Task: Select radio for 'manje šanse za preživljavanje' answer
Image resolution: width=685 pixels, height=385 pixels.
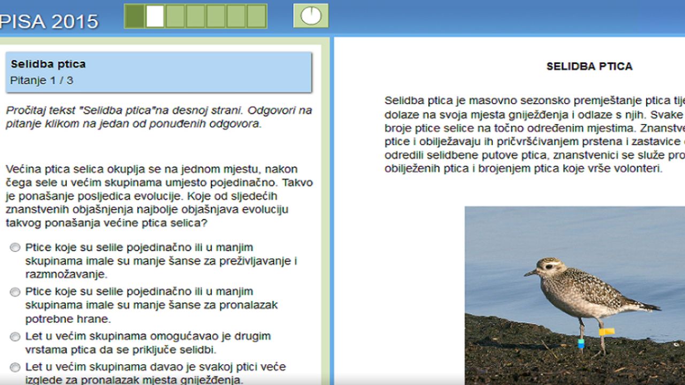Action: coord(16,248)
